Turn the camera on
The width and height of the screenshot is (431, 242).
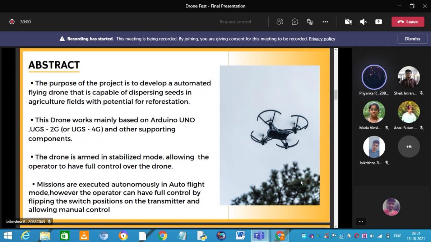tap(348, 22)
